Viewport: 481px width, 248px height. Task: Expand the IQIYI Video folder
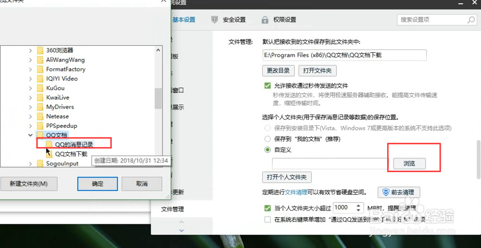(x=30, y=79)
